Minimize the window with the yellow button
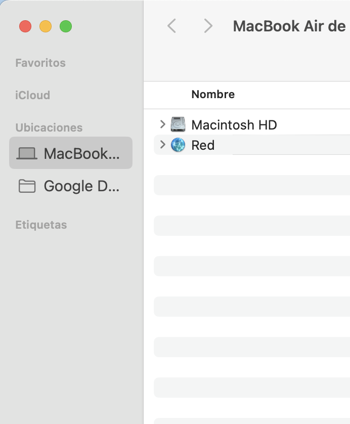 click(46, 26)
